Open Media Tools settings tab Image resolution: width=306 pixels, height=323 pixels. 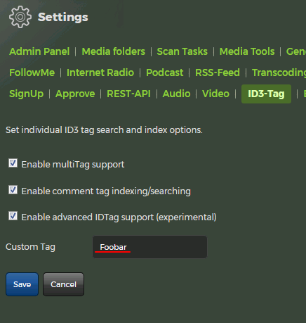point(247,51)
